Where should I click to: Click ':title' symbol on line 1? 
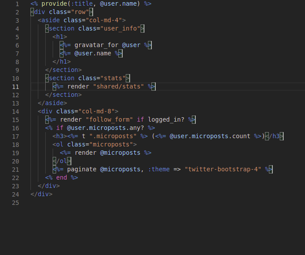coord(82,3)
